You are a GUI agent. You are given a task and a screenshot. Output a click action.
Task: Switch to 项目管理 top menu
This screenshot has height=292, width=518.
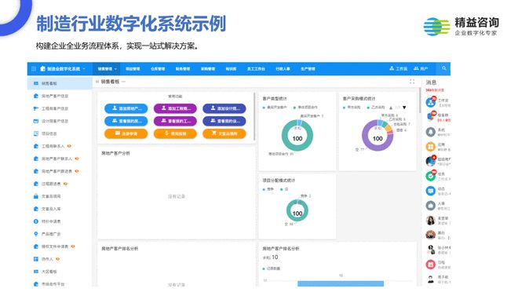tap(133, 69)
